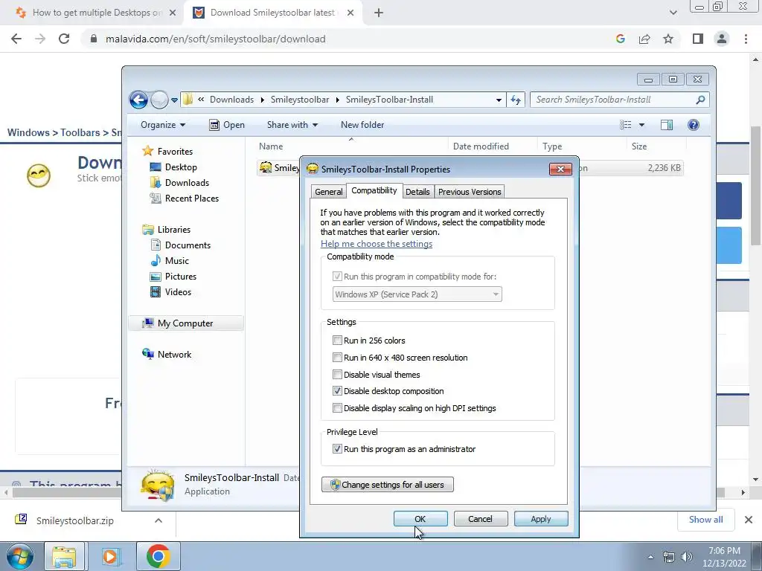Click the site lock icon in Chrome
The height and width of the screenshot is (571, 762).
tap(94, 39)
